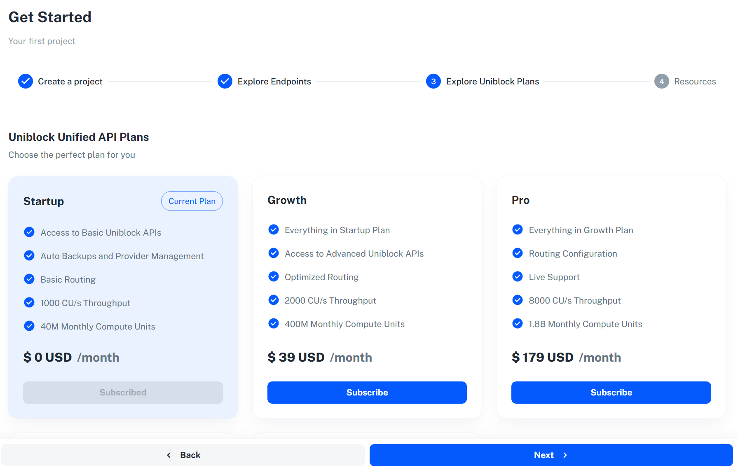The height and width of the screenshot is (470, 738).
Task: Click the Create a project checkmark icon
Action: 26,82
